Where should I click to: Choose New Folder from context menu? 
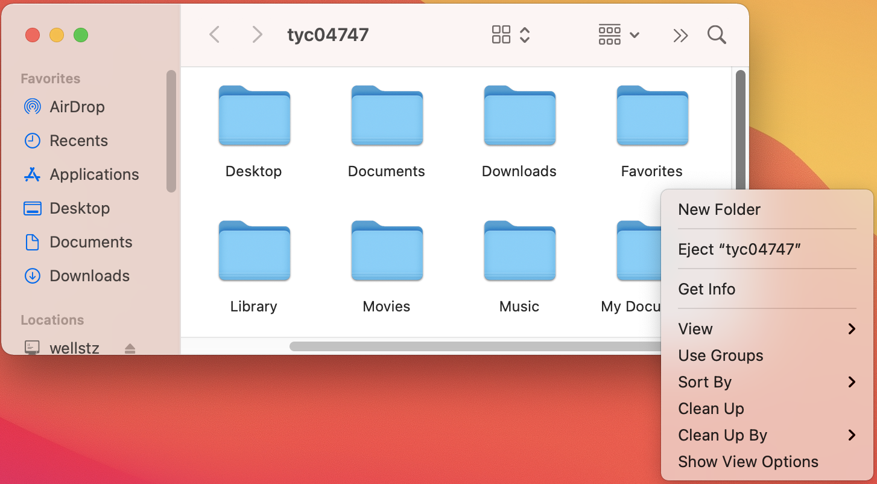coord(719,209)
